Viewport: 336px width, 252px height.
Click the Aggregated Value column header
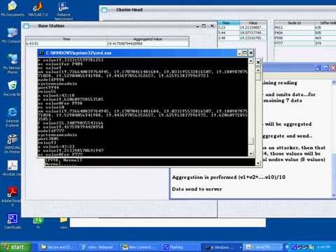click(x=148, y=39)
